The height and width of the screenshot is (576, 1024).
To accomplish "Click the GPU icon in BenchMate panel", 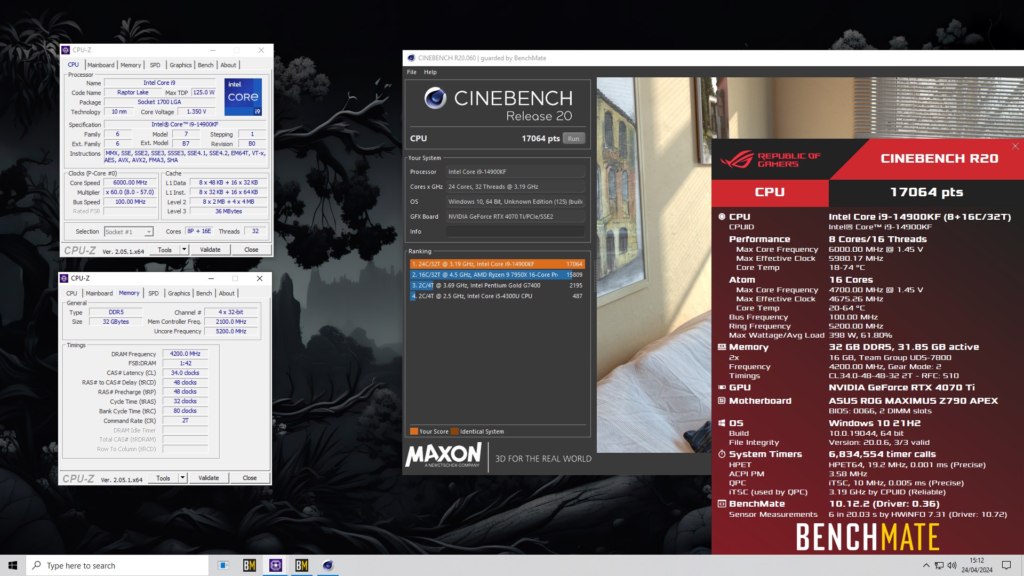I will pyautogui.click(x=722, y=387).
